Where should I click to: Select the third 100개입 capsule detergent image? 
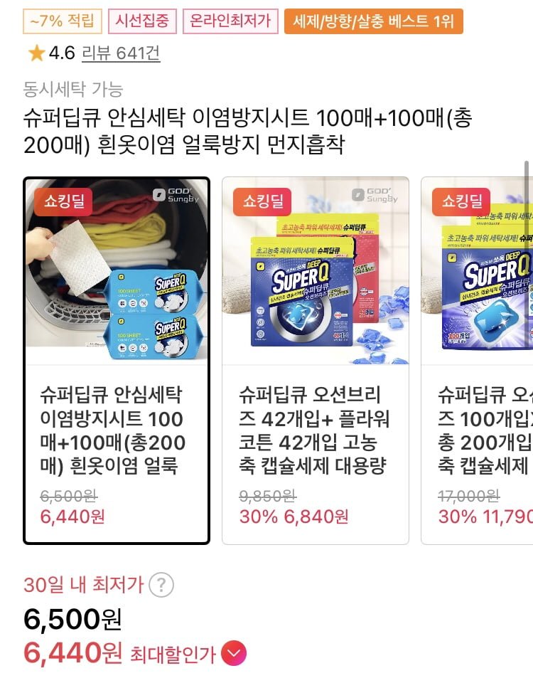pyautogui.click(x=477, y=271)
